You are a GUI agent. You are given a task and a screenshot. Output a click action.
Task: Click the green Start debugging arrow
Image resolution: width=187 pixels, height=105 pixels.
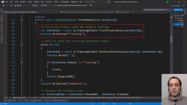pyautogui.click(x=55, y=5)
